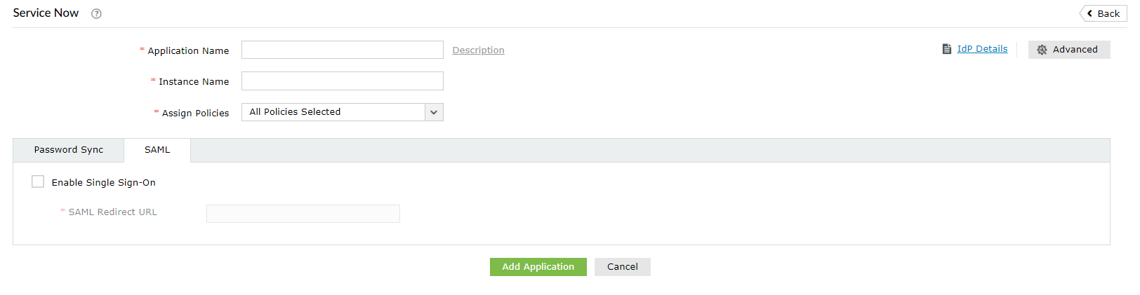Viewport: 1140px width, 295px height.
Task: Click the Back arrow chevron icon
Action: tap(1089, 13)
